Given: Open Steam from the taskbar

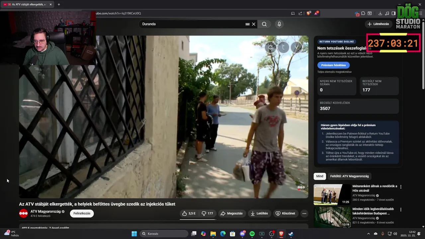Looking at the screenshot, I should pyautogui.click(x=291, y=234).
